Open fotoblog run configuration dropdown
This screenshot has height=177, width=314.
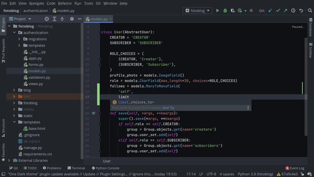pos(197,10)
